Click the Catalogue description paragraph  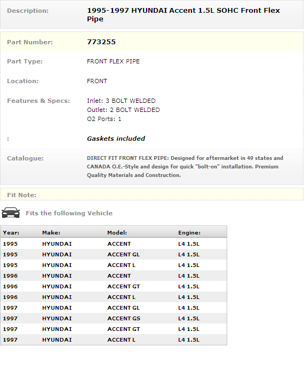coord(185,166)
